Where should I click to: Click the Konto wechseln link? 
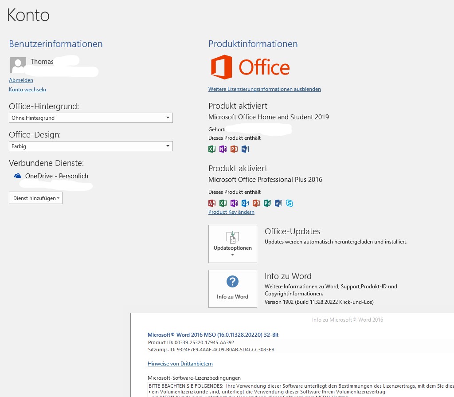click(x=27, y=90)
